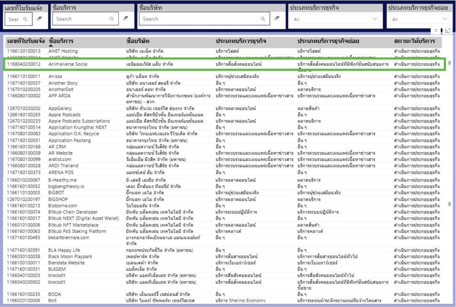Click scrollbar thumb beside Animalverse Social row
The height and width of the screenshot is (307, 456).
click(x=450, y=63)
